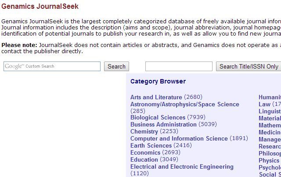Open the Philosophy category in right column

pyautogui.click(x=270, y=153)
